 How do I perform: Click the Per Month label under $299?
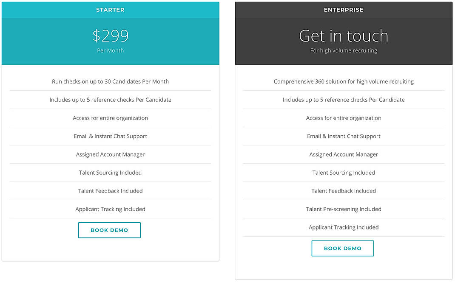(110, 50)
